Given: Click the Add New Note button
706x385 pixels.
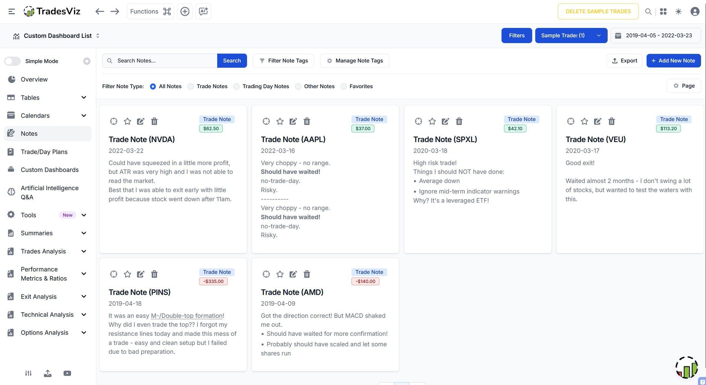Looking at the screenshot, I should (x=673, y=61).
